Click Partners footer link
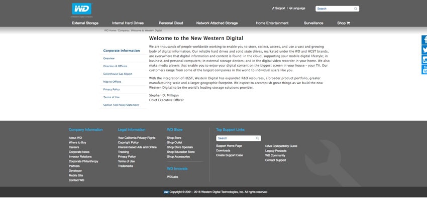 click(74, 166)
